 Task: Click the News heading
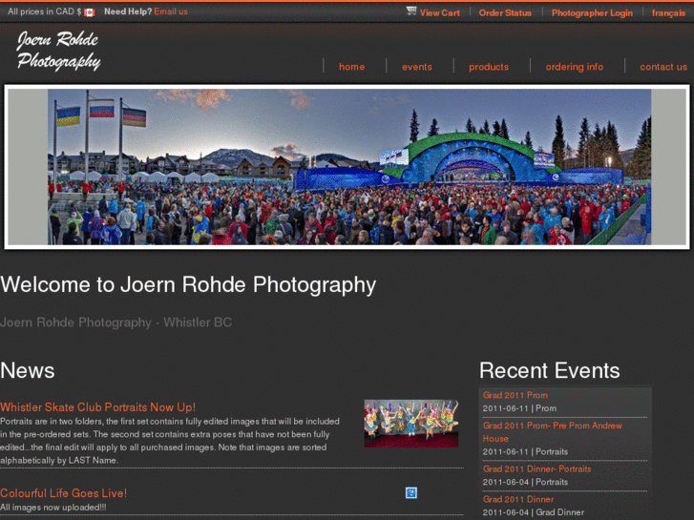click(28, 370)
